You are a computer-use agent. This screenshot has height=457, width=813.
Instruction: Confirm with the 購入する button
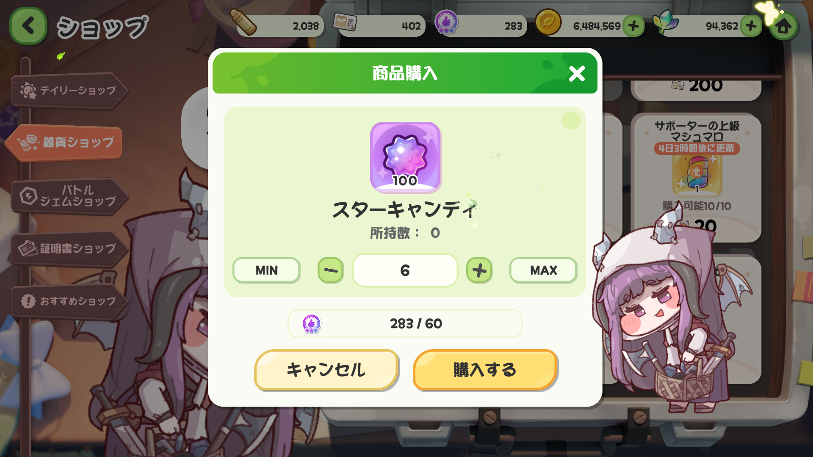[x=485, y=370]
